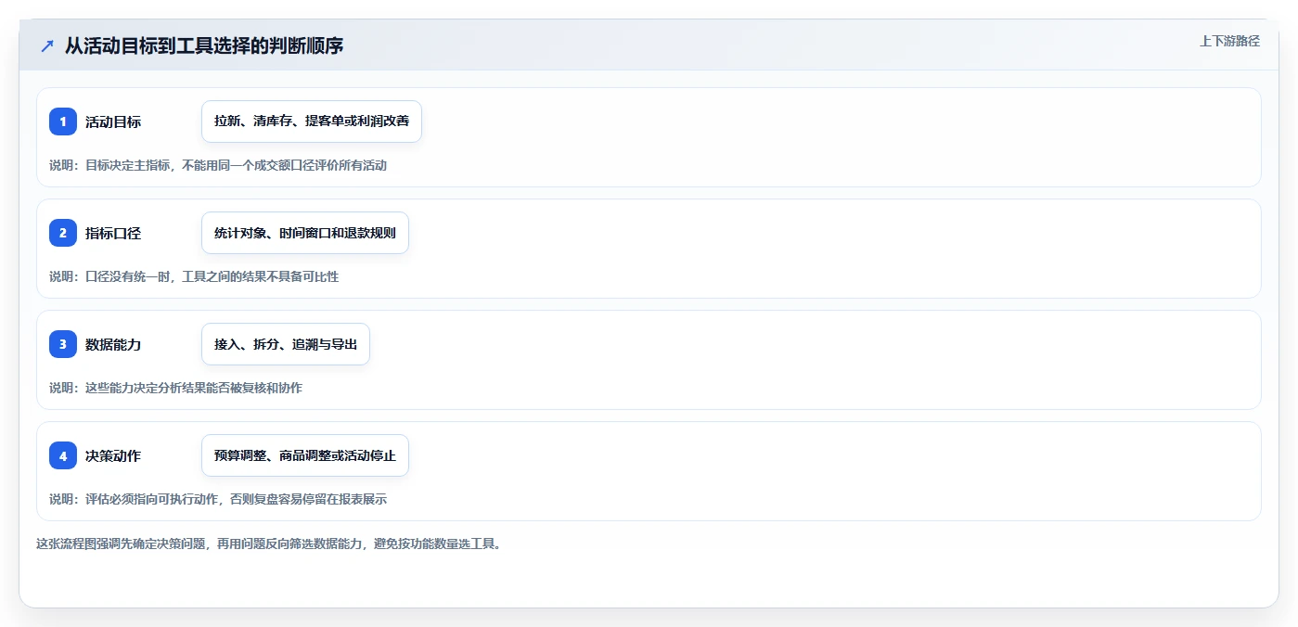Click the 数据能力 step label
This screenshot has height=627, width=1298.
point(113,344)
